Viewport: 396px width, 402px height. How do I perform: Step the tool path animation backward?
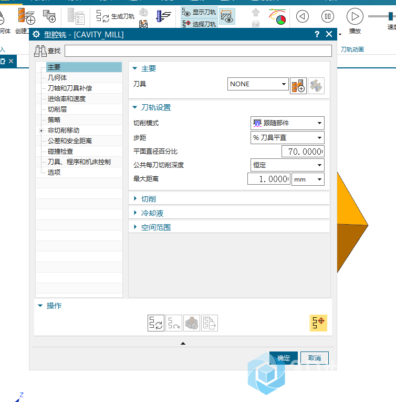click(303, 16)
